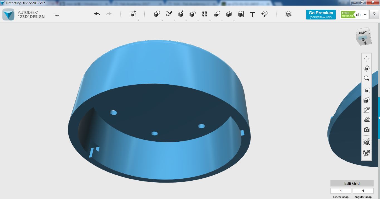Toggle materials and outlines display mode
The width and height of the screenshot is (380, 199).
[x=367, y=100]
